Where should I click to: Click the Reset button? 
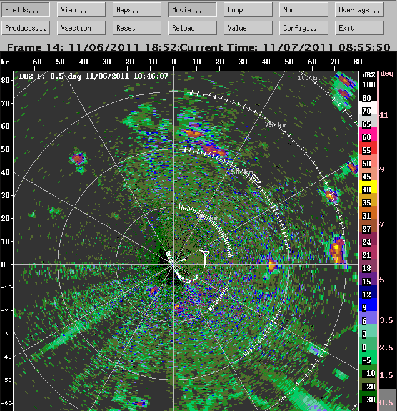[x=137, y=27]
